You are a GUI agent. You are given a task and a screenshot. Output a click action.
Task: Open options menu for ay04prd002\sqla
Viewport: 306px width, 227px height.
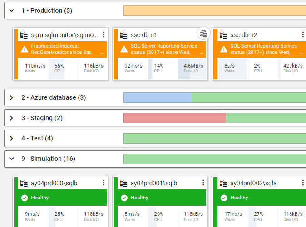coord(303,183)
